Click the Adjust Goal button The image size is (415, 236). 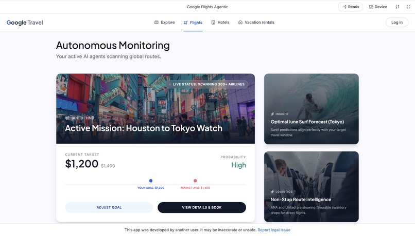109,207
